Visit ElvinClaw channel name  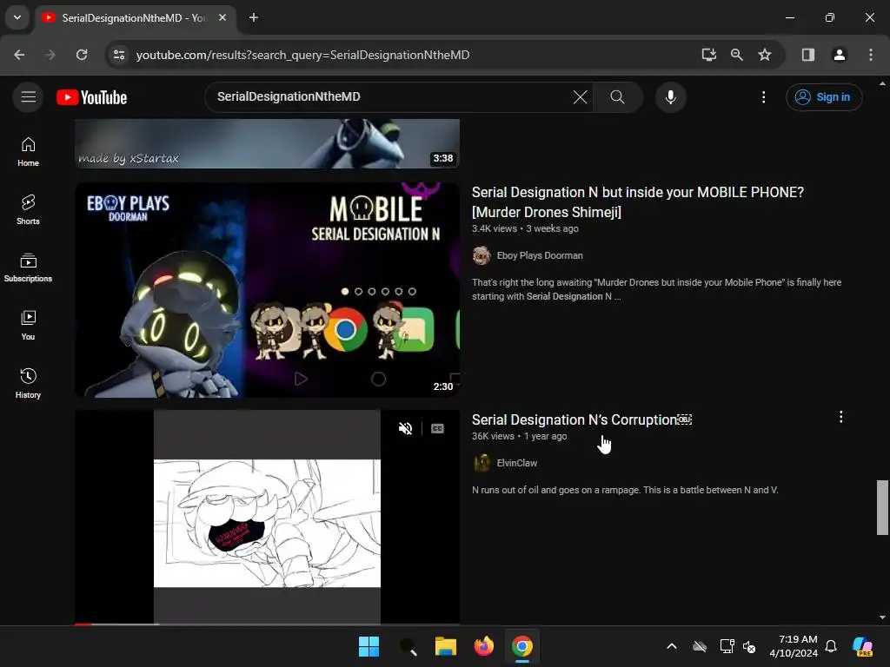click(517, 463)
